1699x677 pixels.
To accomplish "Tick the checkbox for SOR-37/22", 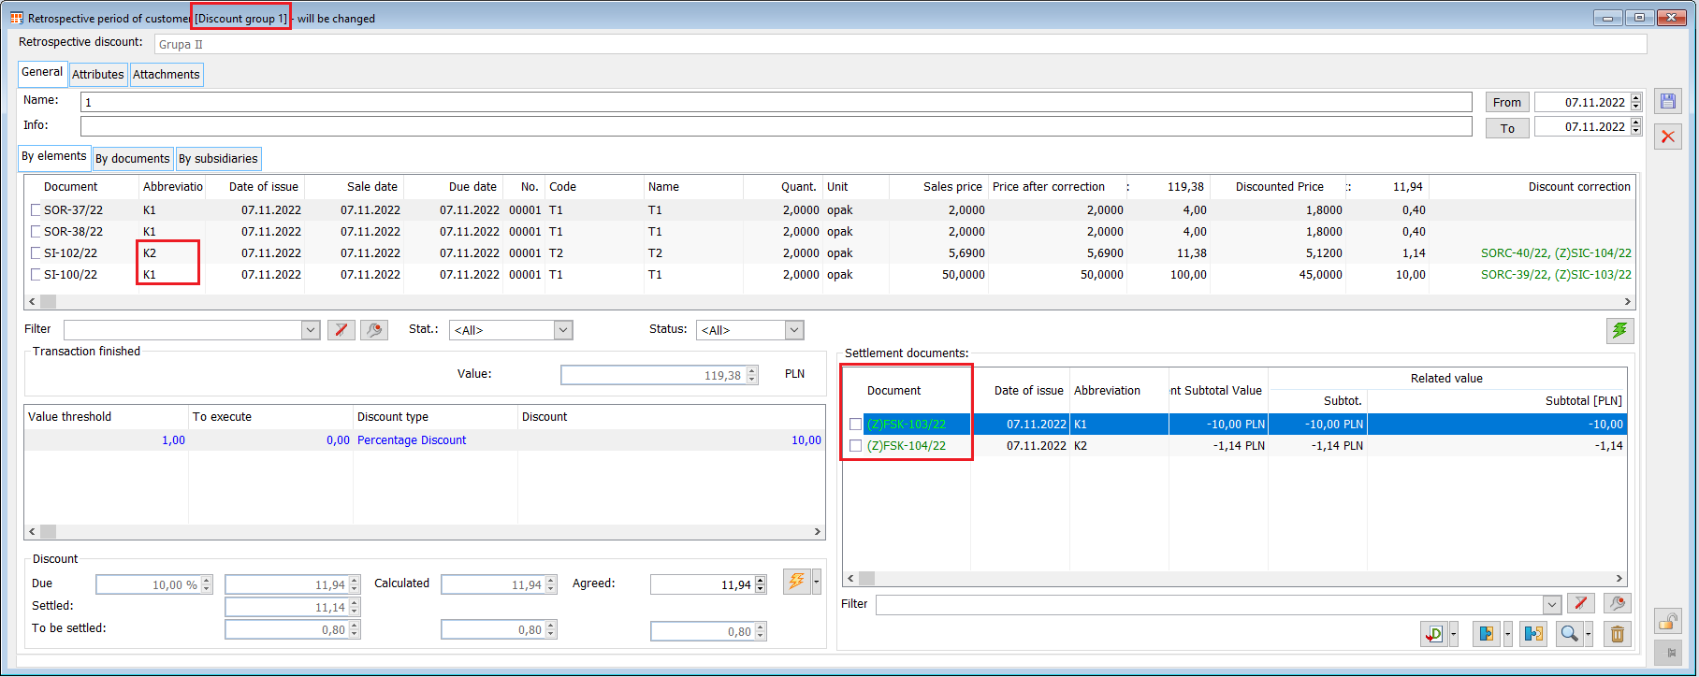I will click(x=36, y=210).
